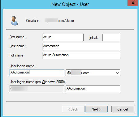Focus the First name field containing Azure

pos(63,37)
